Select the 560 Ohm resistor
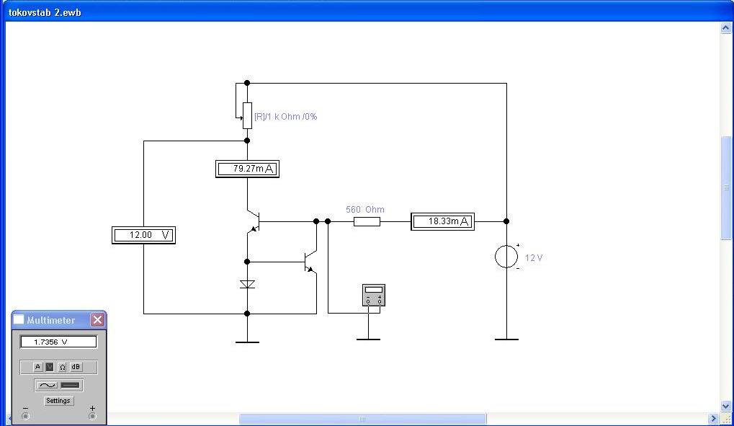This screenshot has width=734, height=426. [367, 221]
